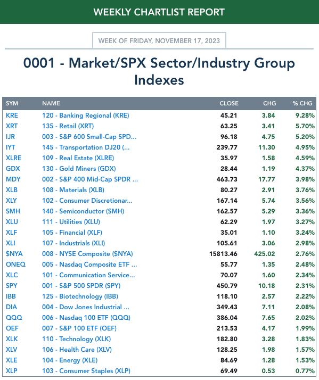The height and width of the screenshot is (380, 319).
Task: Sort by the % CHG column header
Action: [x=302, y=103]
